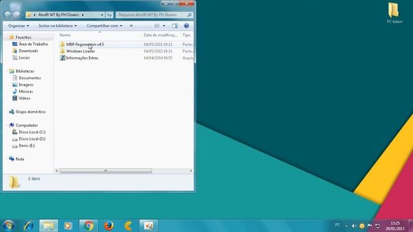Open the network tray icon
Image resolution: width=413 pixels, height=232 pixels.
tap(378, 226)
